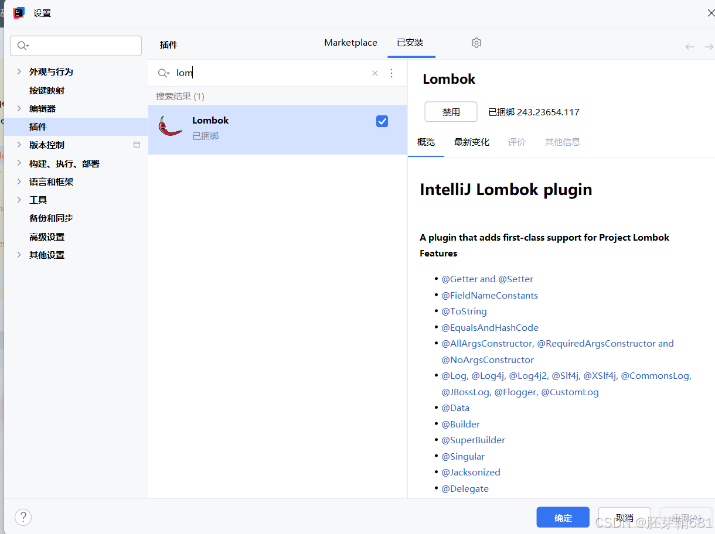Go forward to next settings page
The width and height of the screenshot is (715, 534).
[x=709, y=47]
